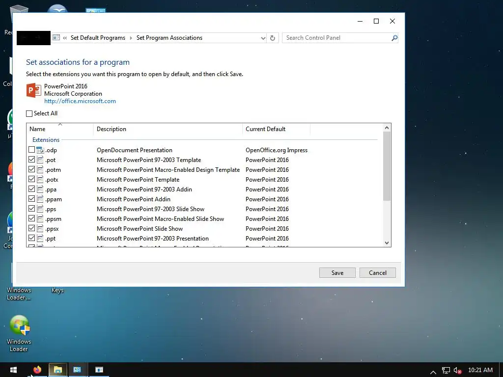The height and width of the screenshot is (377, 503).
Task: Click the extensions list scrollbar thumb
Action: click(387, 166)
